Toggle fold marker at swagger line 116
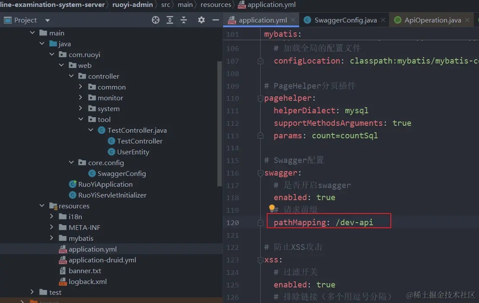The image size is (479, 303). [x=261, y=173]
